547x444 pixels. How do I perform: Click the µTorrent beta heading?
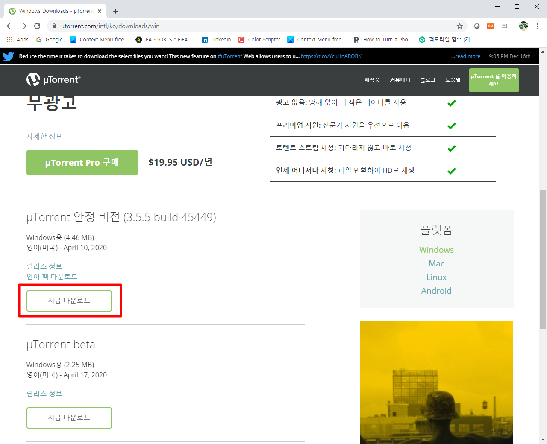[x=61, y=345]
